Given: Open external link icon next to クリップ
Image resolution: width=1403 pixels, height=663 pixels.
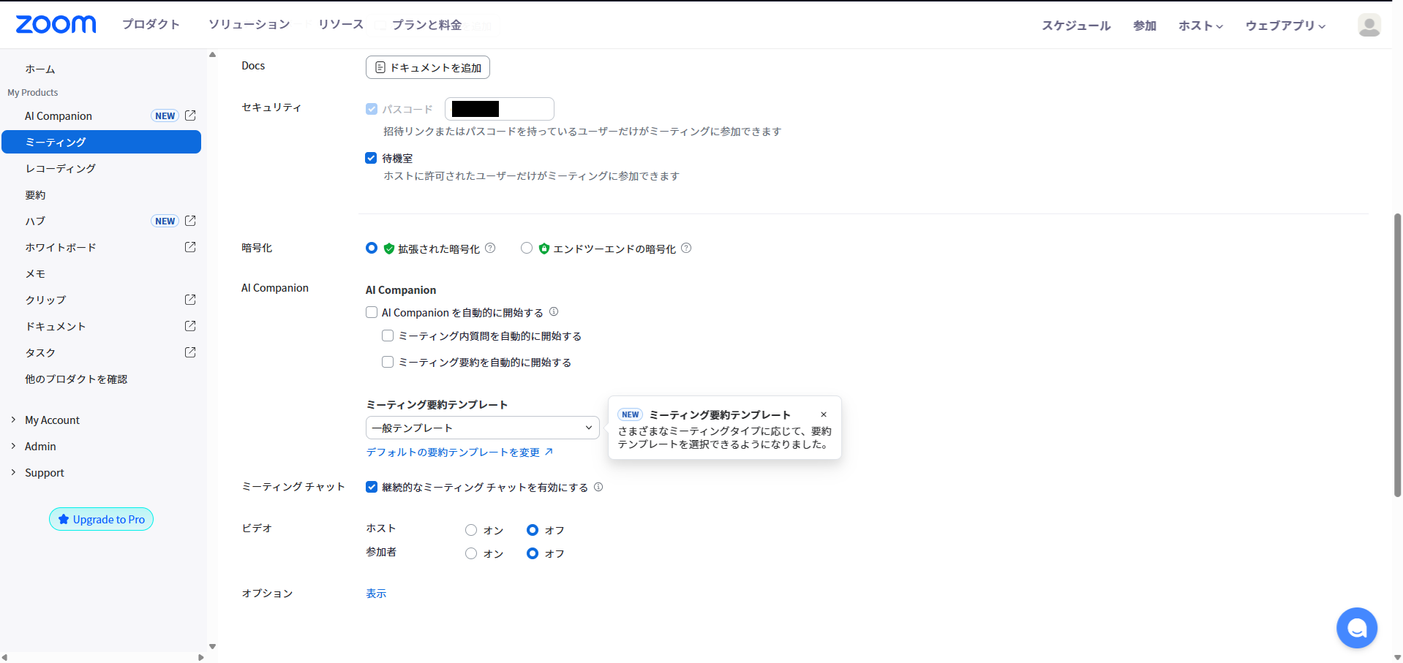Looking at the screenshot, I should tap(189, 300).
